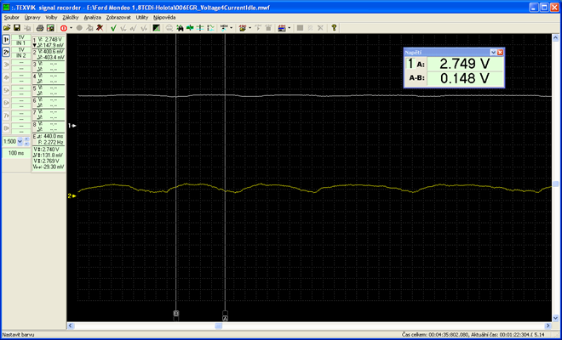Click the help question mark icon
Image resolution: width=562 pixels, height=340 pixels.
(x=334, y=28)
